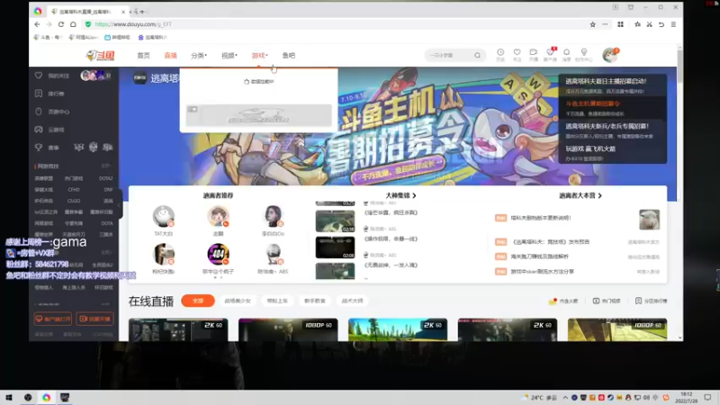Open the forest scene live stream thumbnail

398,329
